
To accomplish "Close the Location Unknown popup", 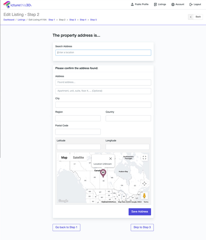I will pyautogui.click(x=111, y=159).
